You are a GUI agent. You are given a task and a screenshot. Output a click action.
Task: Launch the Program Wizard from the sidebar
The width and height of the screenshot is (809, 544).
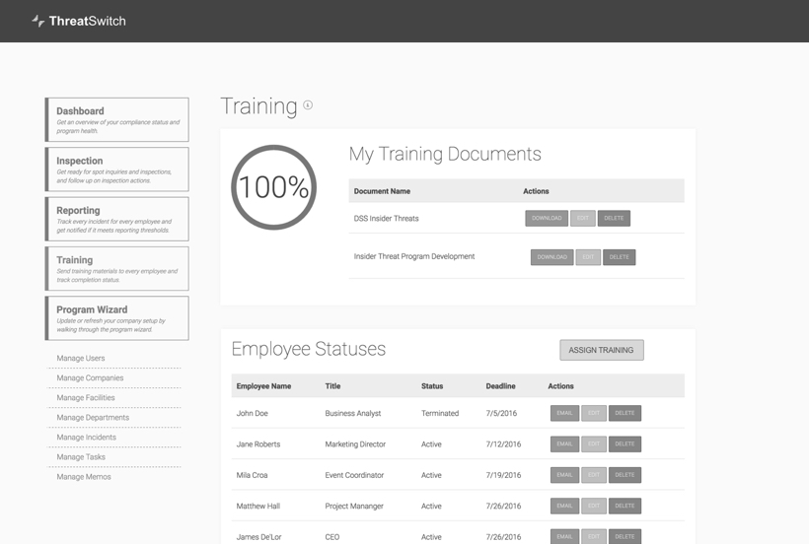[x=117, y=318]
